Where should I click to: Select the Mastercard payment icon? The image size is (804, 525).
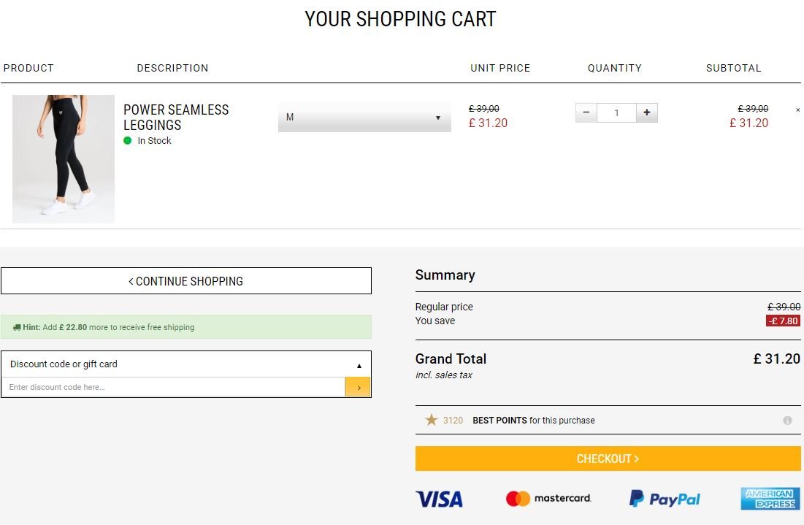(x=548, y=498)
